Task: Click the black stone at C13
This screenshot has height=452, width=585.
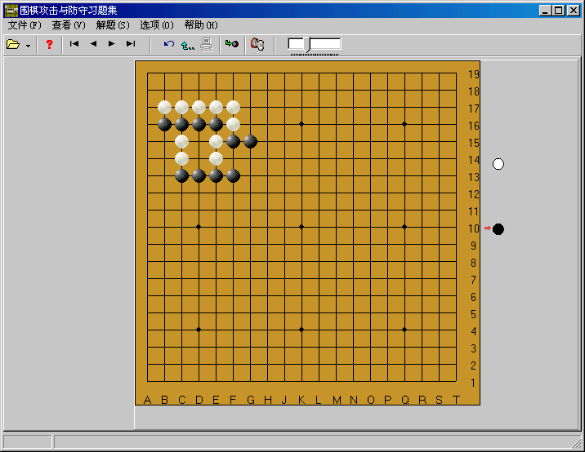Action: pos(181,176)
